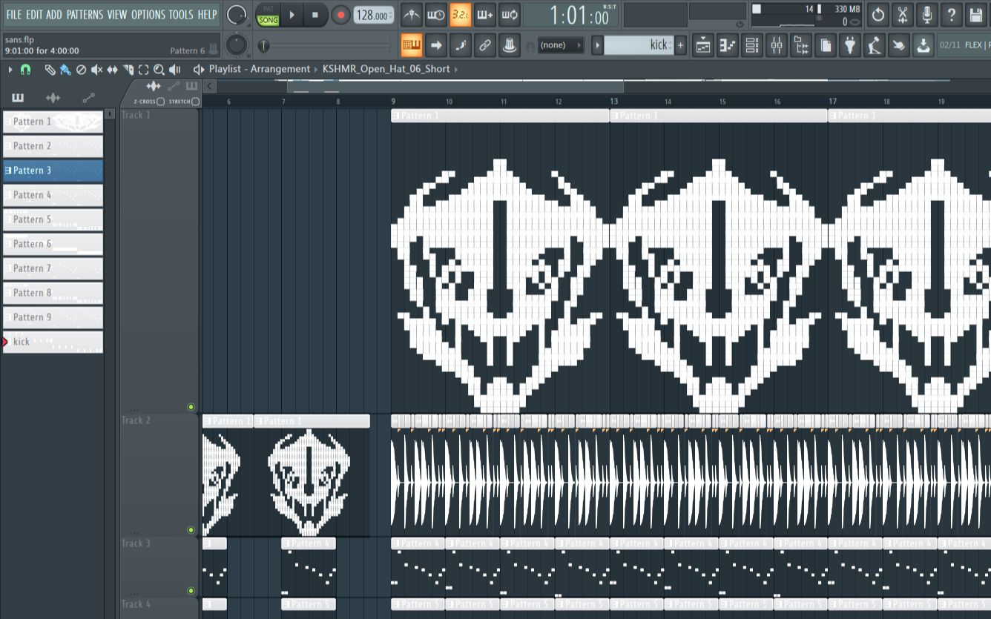Open the Piano roll view button
Screen dimensions: 991x619
pos(728,45)
